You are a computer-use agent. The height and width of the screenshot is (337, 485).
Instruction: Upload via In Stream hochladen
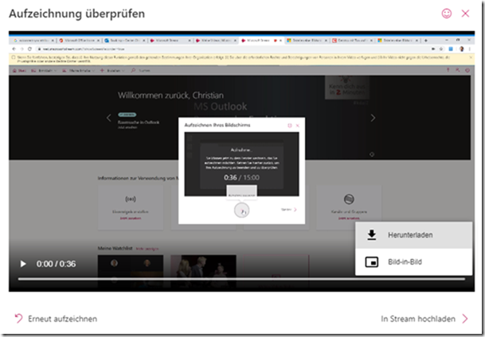click(x=424, y=319)
